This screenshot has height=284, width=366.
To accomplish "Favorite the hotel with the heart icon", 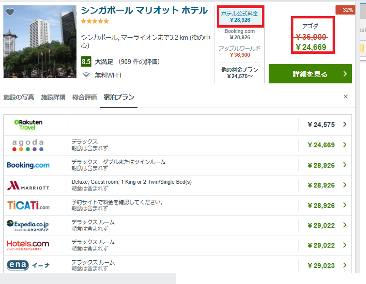I will [x=10, y=12].
